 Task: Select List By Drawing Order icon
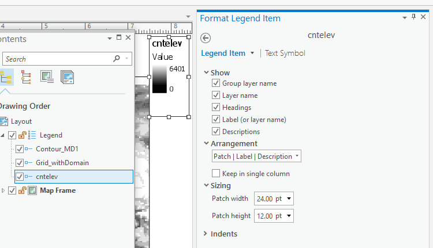[x=6, y=77]
